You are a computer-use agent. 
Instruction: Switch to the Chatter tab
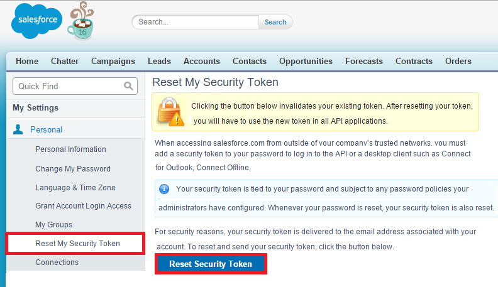coord(64,61)
